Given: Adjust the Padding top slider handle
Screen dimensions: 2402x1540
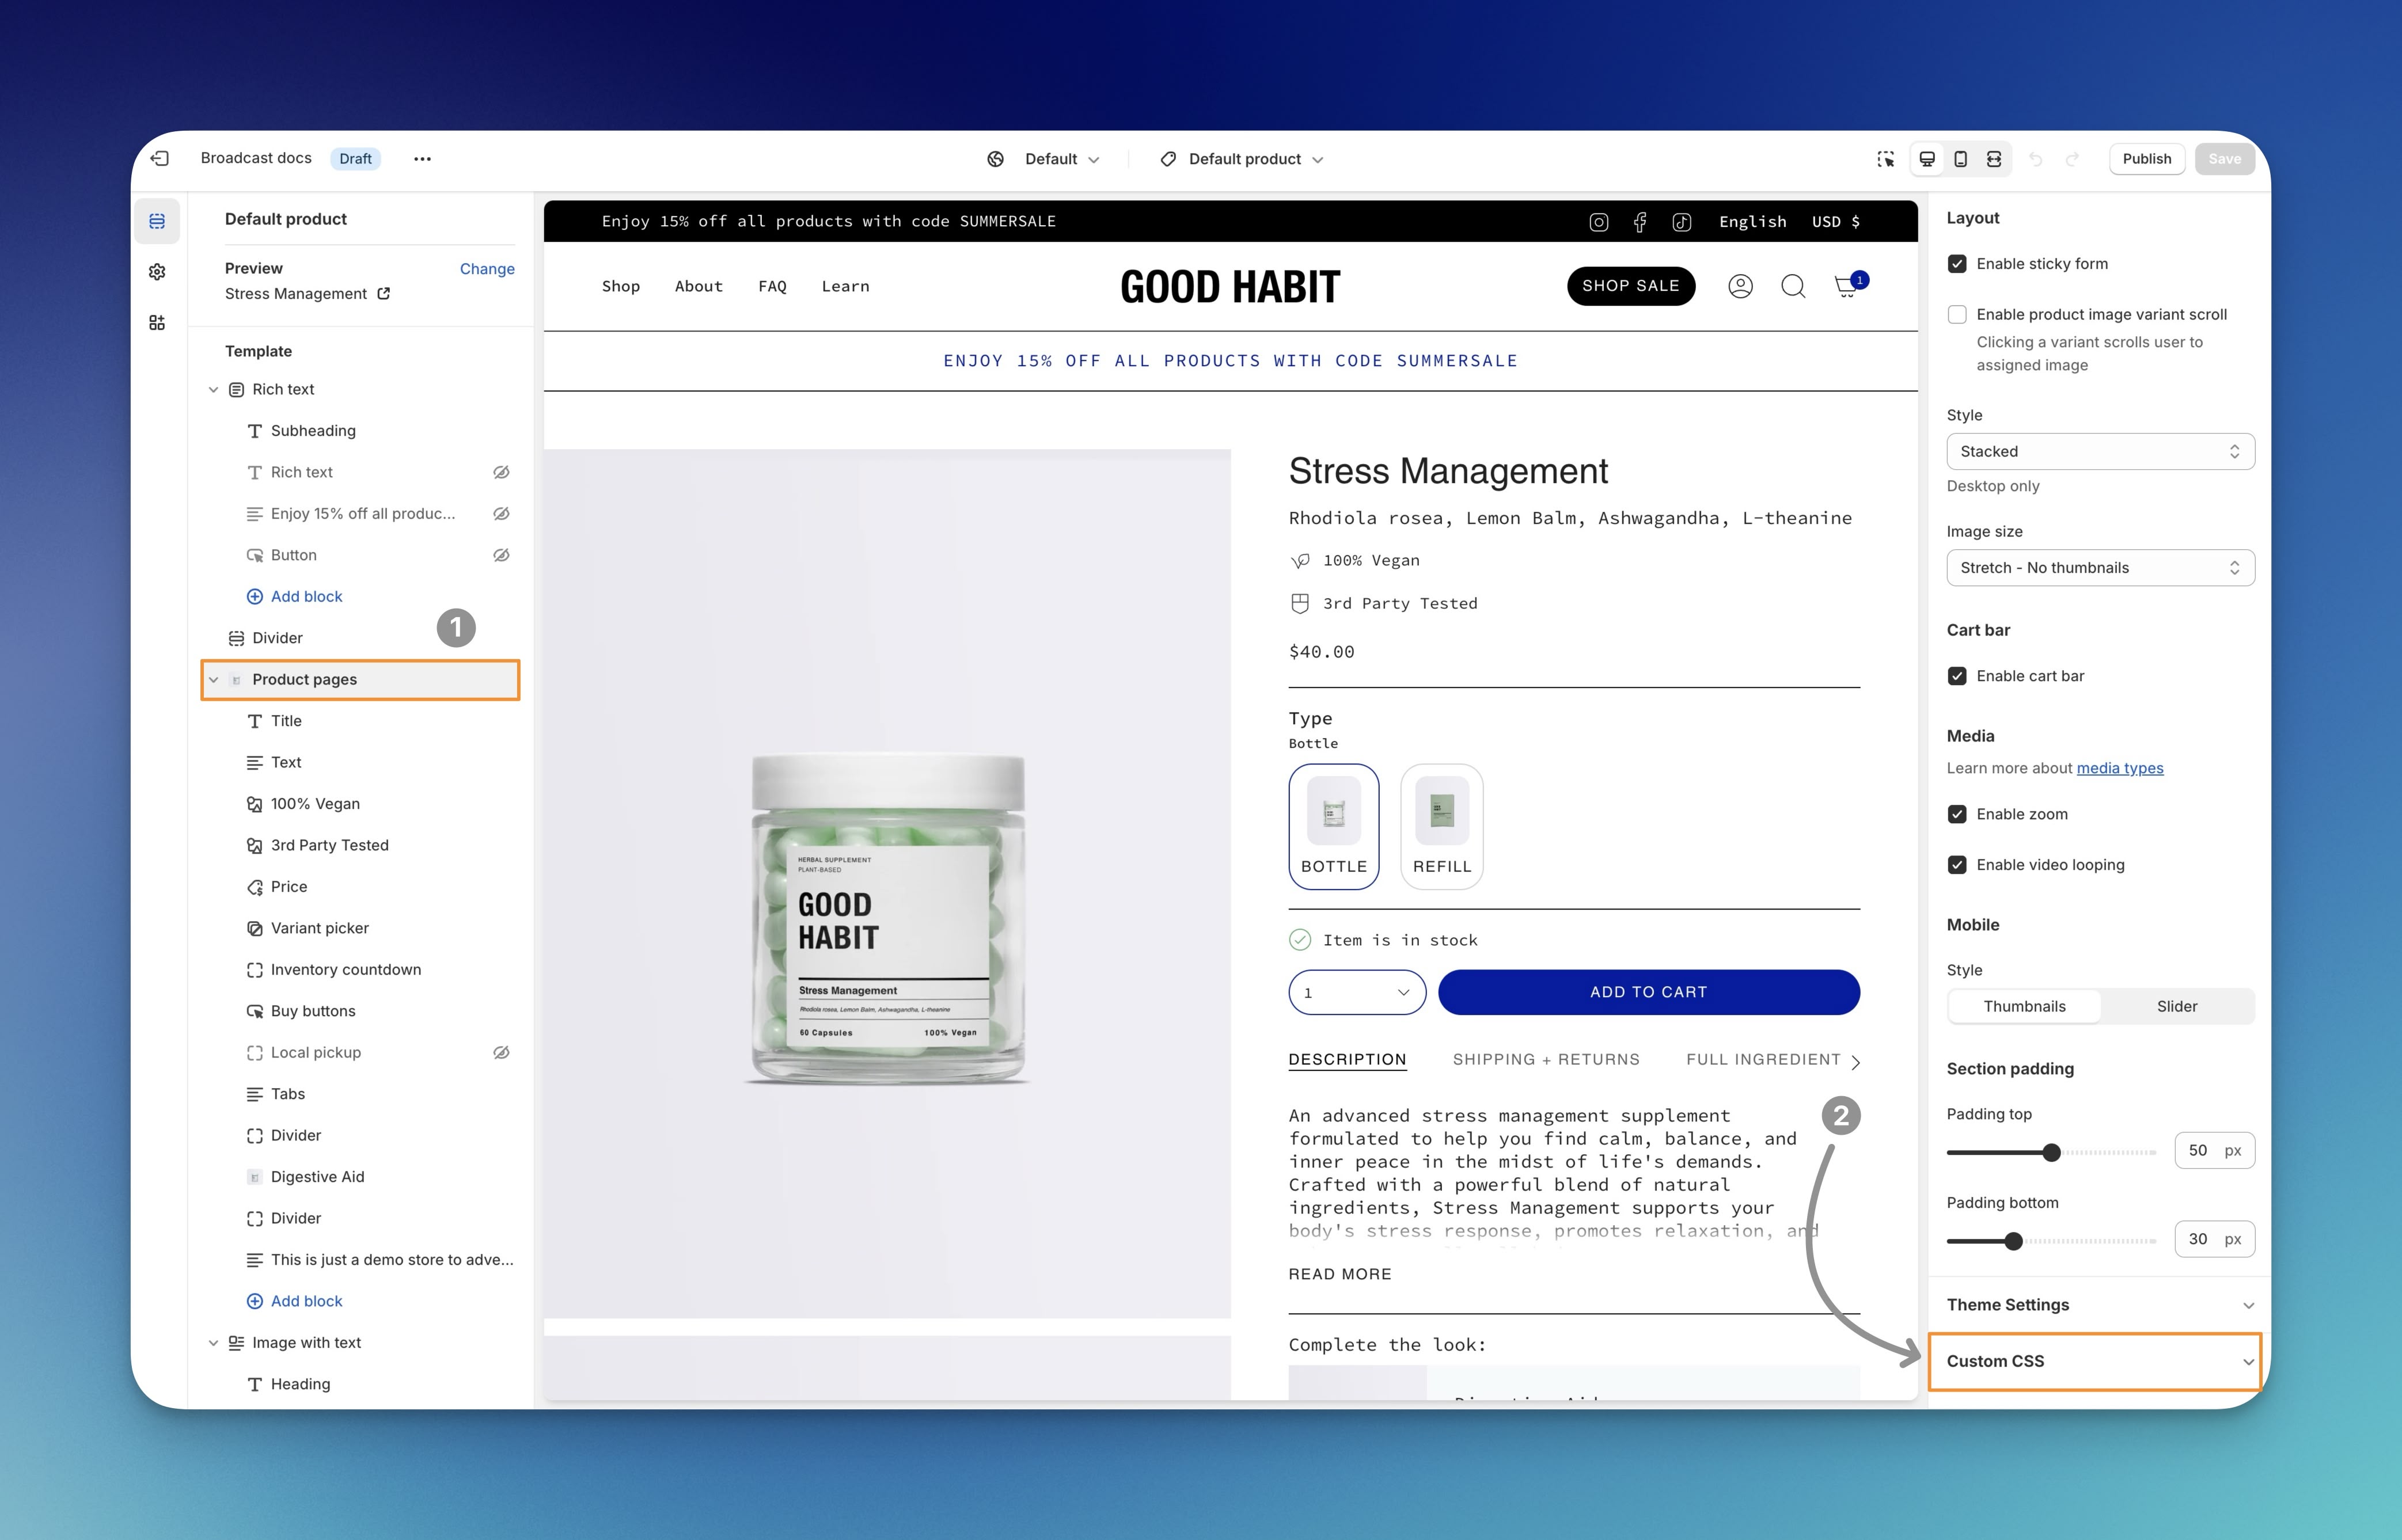Looking at the screenshot, I should pos(2051,1152).
